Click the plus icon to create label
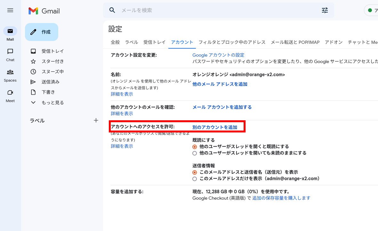Image resolution: width=378 pixels, height=231 pixels. click(96, 120)
